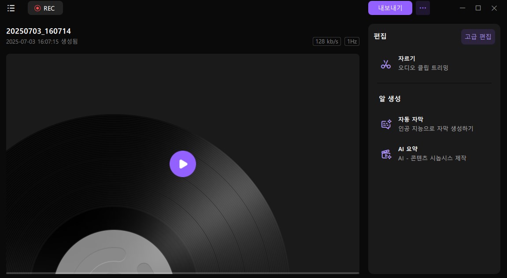Play the recorded audio

pyautogui.click(x=182, y=164)
